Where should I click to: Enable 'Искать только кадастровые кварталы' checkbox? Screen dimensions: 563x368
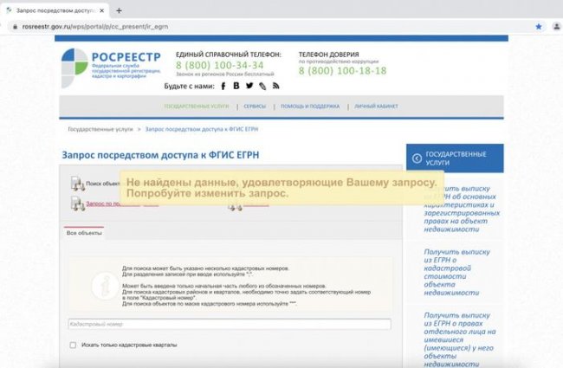tap(73, 345)
